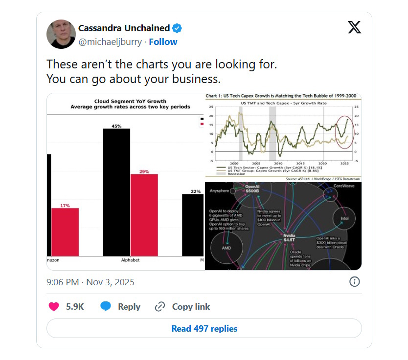Click the Reply text label

(129, 307)
